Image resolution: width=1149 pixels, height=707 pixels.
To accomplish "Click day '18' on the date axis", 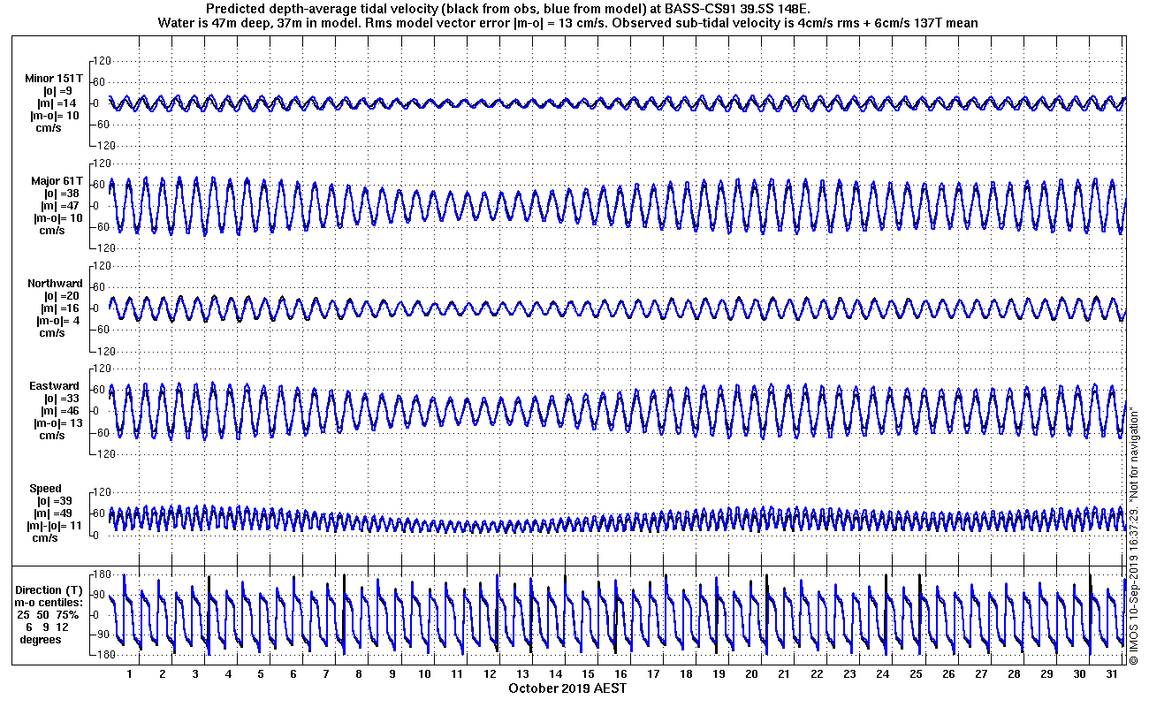I will (686, 674).
